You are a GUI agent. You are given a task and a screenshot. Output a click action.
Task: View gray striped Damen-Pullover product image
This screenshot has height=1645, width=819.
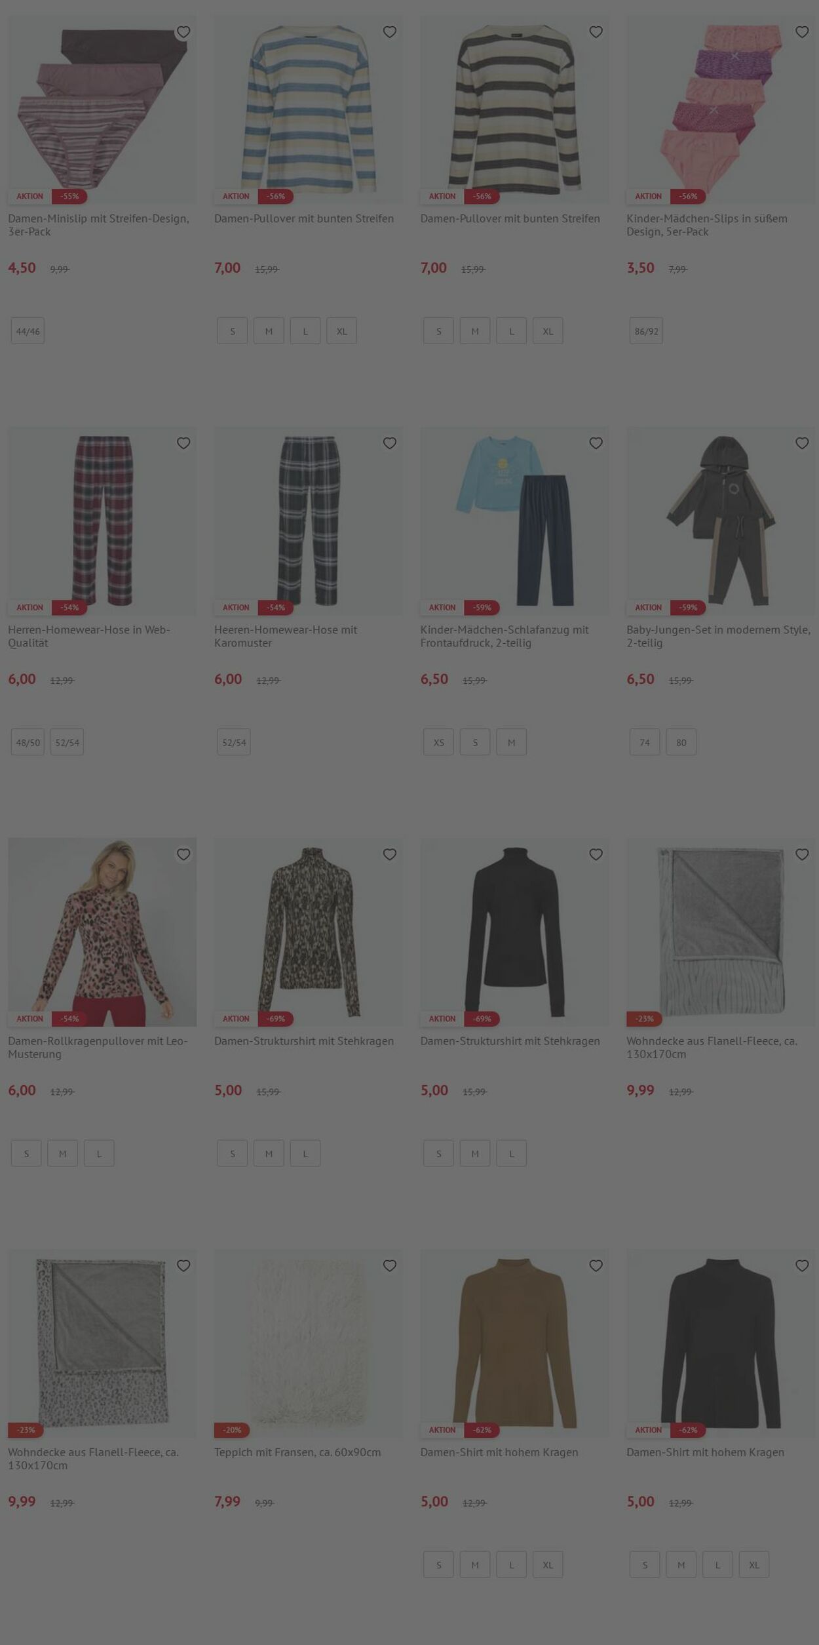point(514,110)
